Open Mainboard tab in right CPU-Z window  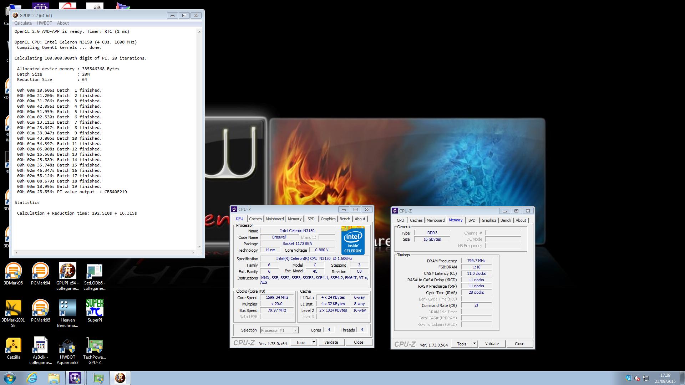(436, 220)
